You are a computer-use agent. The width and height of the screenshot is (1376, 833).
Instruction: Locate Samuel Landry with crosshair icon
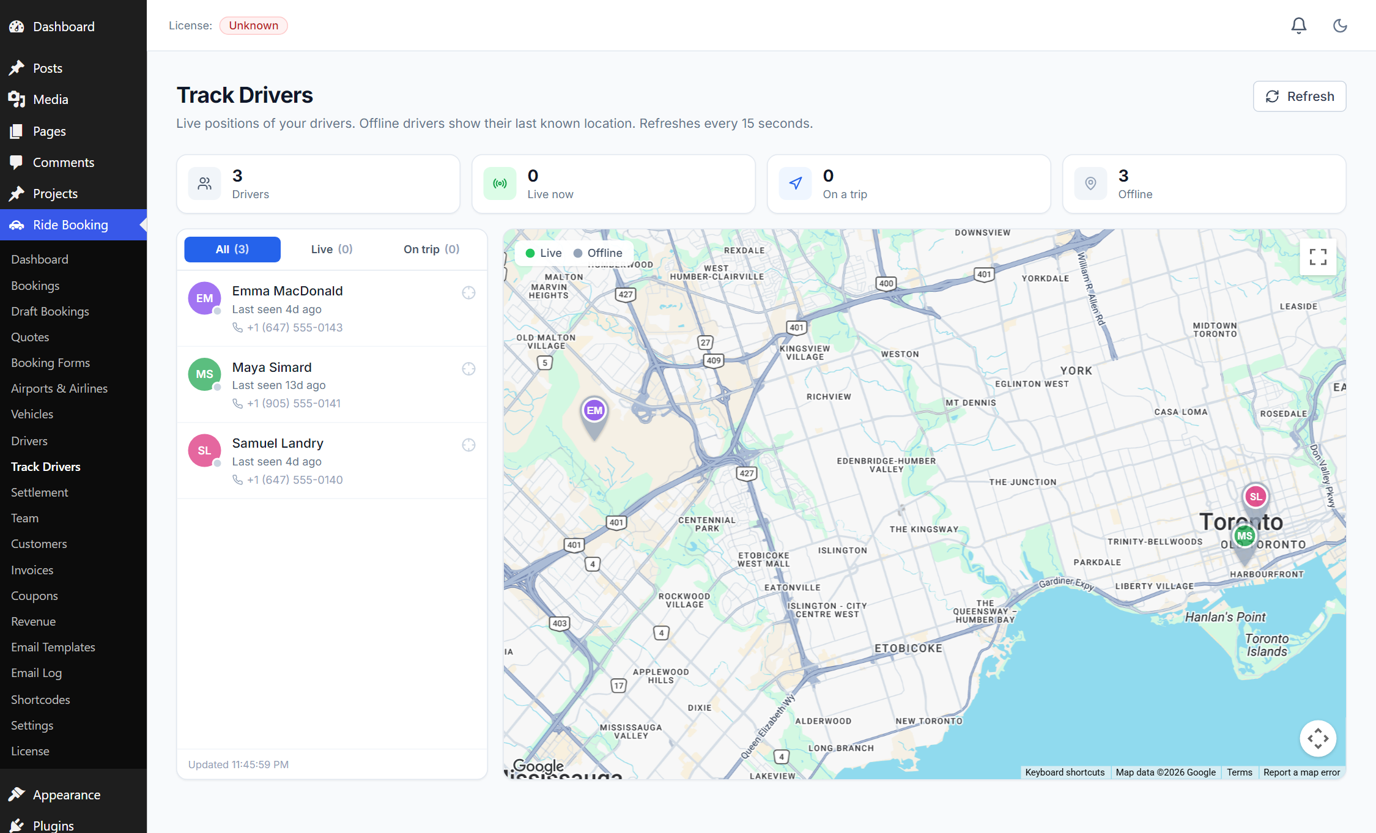468,445
